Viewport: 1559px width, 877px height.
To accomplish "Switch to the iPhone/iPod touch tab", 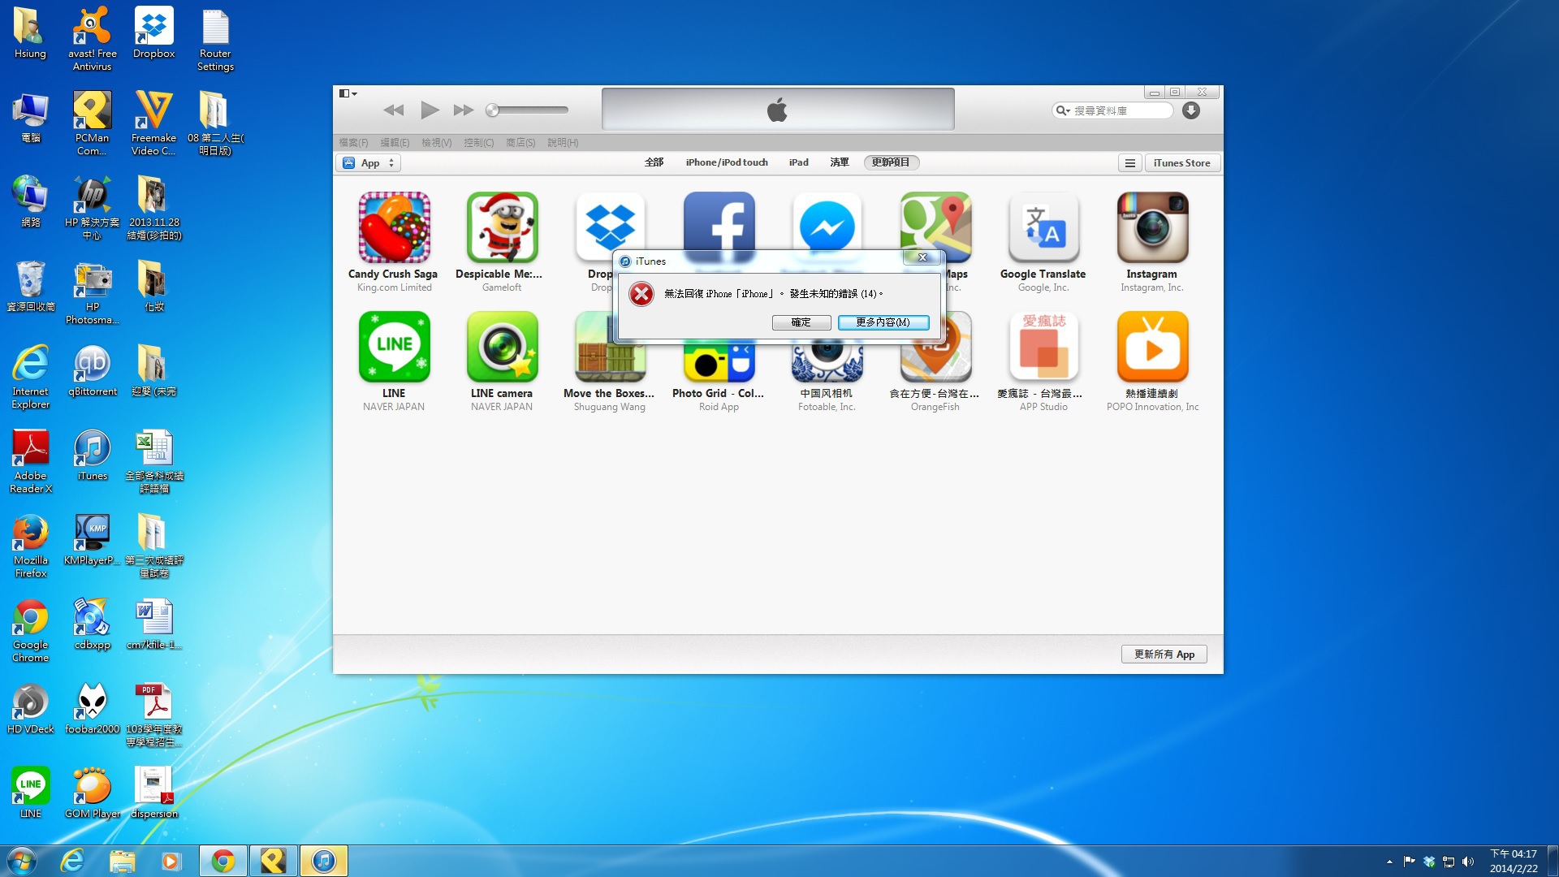I will pos(727,162).
